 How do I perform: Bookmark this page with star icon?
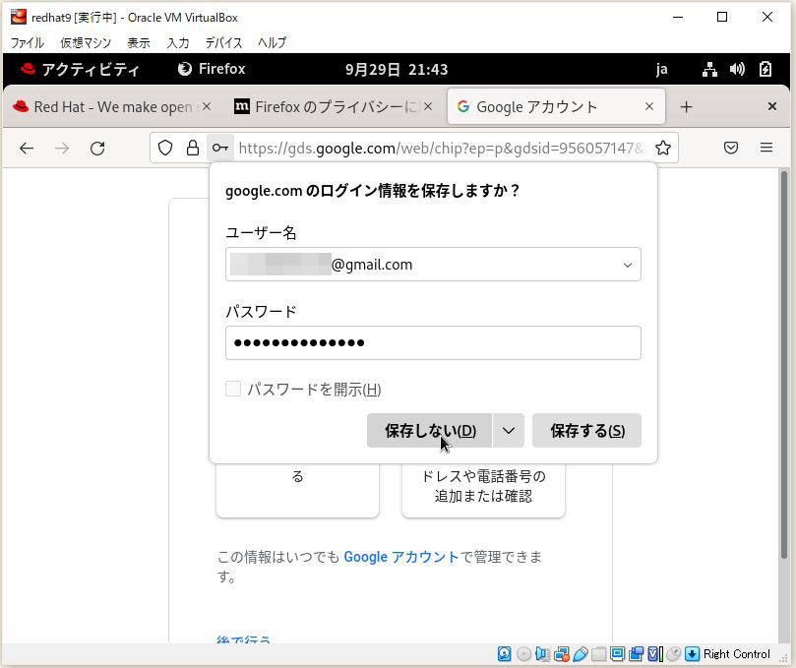coord(662,148)
